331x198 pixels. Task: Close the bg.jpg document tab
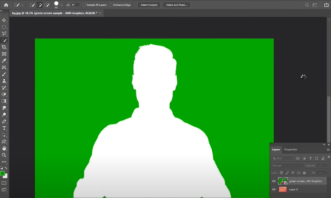(100, 13)
